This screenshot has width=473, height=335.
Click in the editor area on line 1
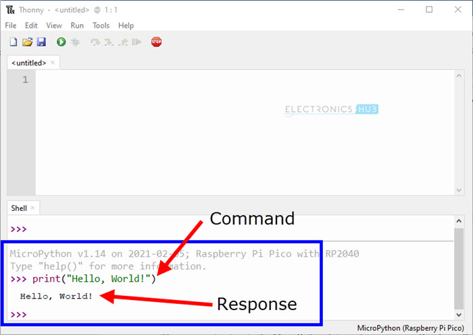pos(203,80)
